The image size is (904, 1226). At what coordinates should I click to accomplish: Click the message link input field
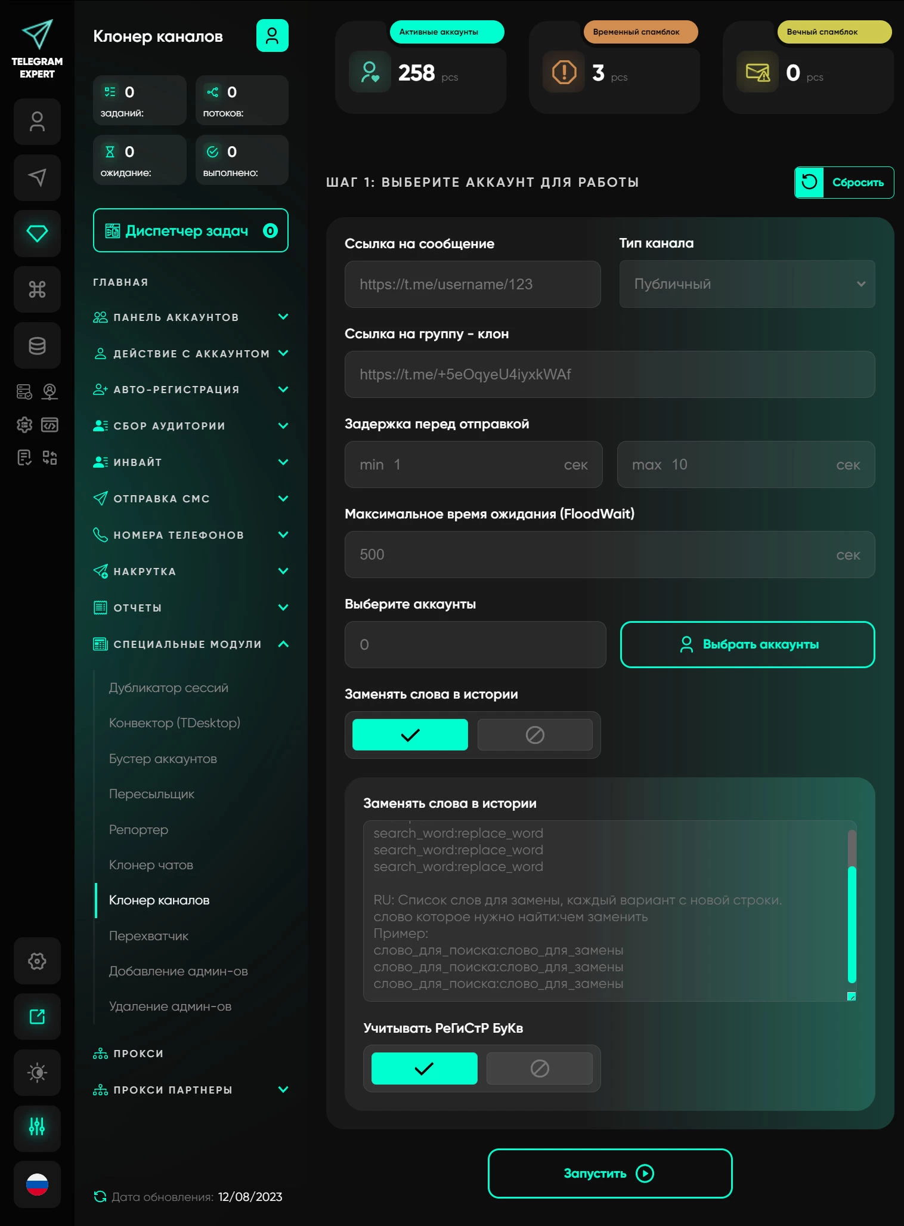coord(472,284)
